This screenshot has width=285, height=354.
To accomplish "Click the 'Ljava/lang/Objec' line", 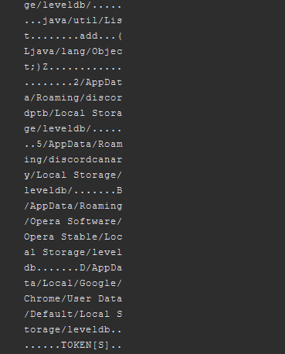I will pyautogui.click(x=73, y=52).
